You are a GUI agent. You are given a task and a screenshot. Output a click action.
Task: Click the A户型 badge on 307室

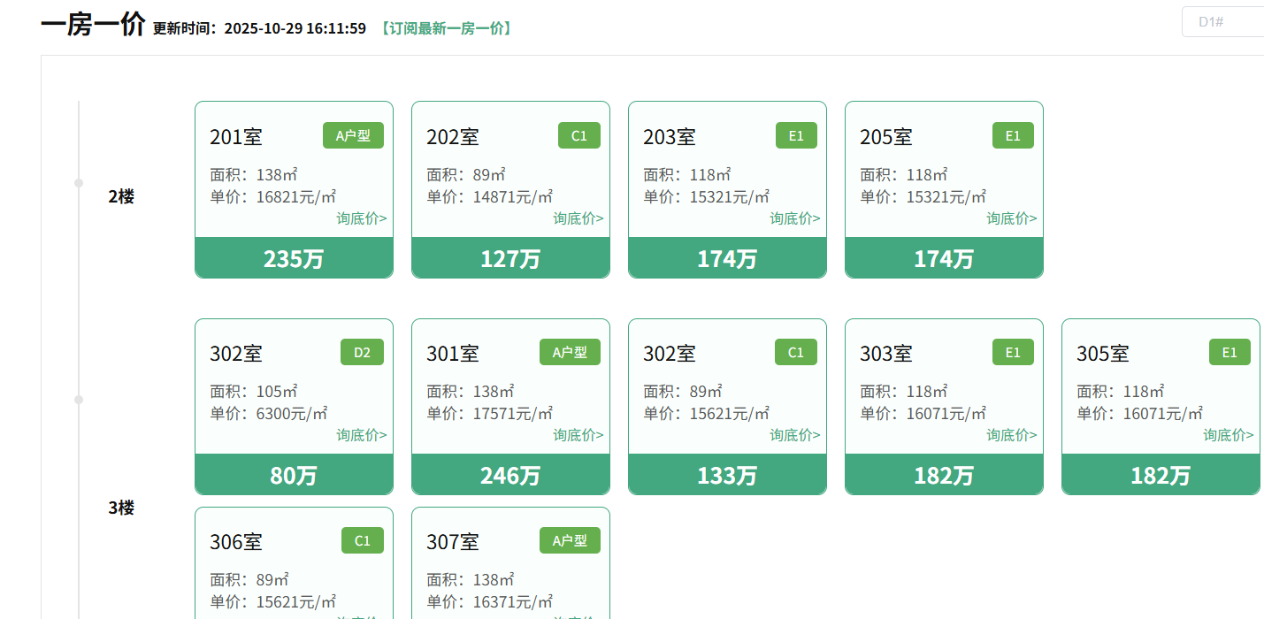pyautogui.click(x=570, y=540)
